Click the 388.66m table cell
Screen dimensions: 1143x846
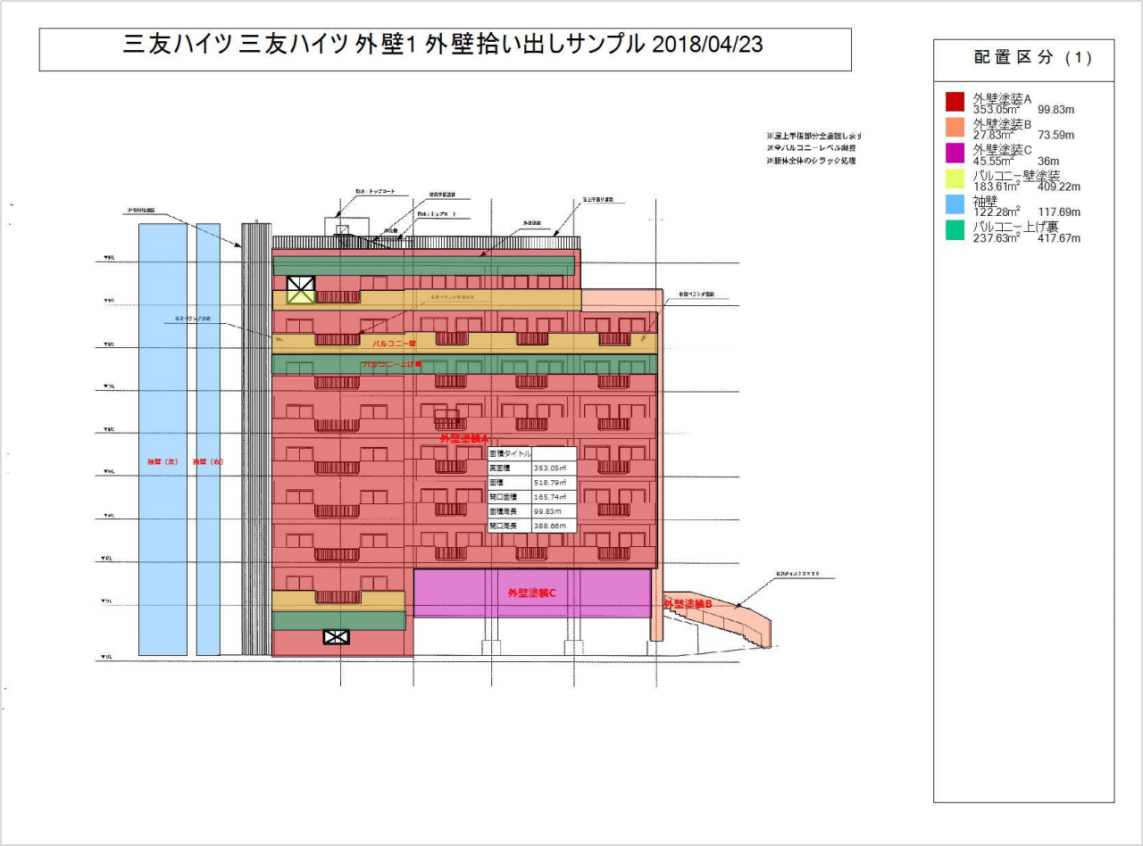click(554, 527)
